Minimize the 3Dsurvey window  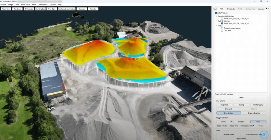coord(254,1)
